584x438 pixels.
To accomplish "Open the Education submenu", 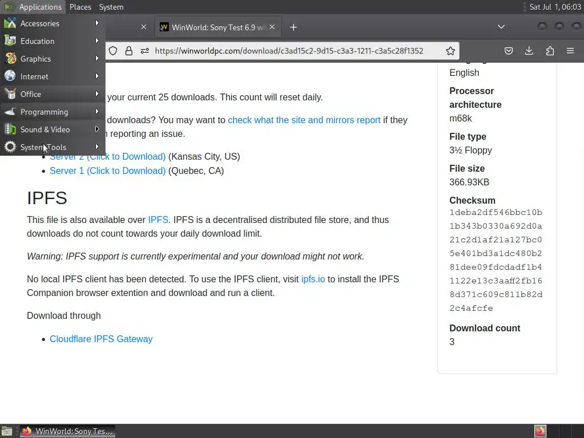I will 52,41.
